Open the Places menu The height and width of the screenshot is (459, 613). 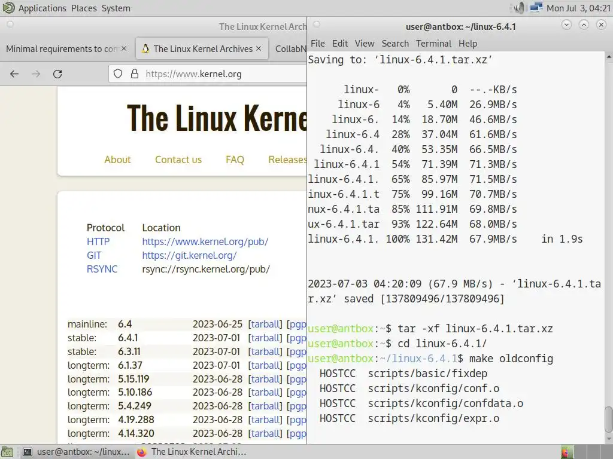pyautogui.click(x=84, y=8)
